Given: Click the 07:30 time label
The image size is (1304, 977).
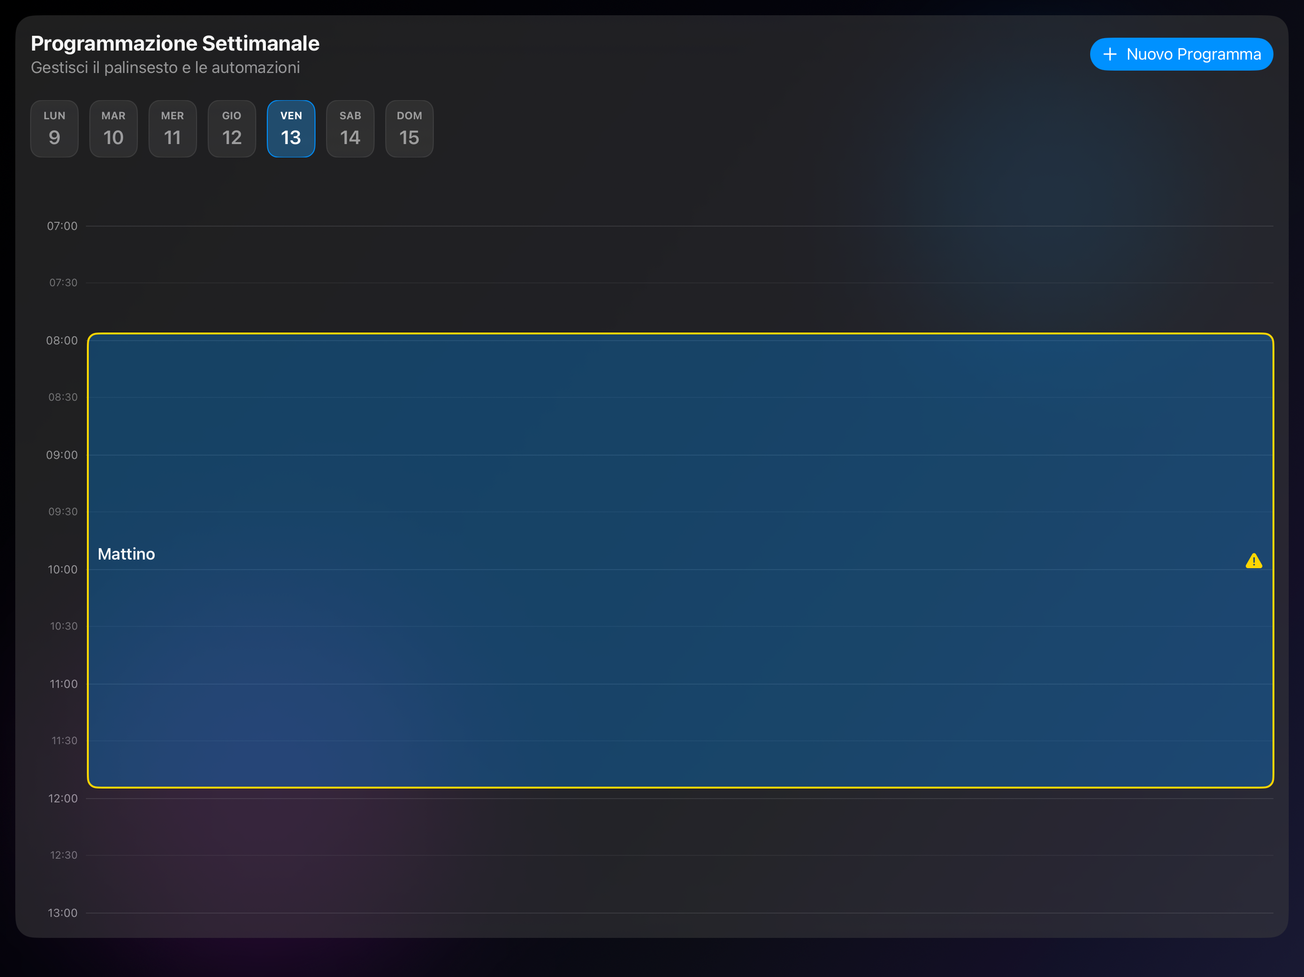Looking at the screenshot, I should 63,283.
